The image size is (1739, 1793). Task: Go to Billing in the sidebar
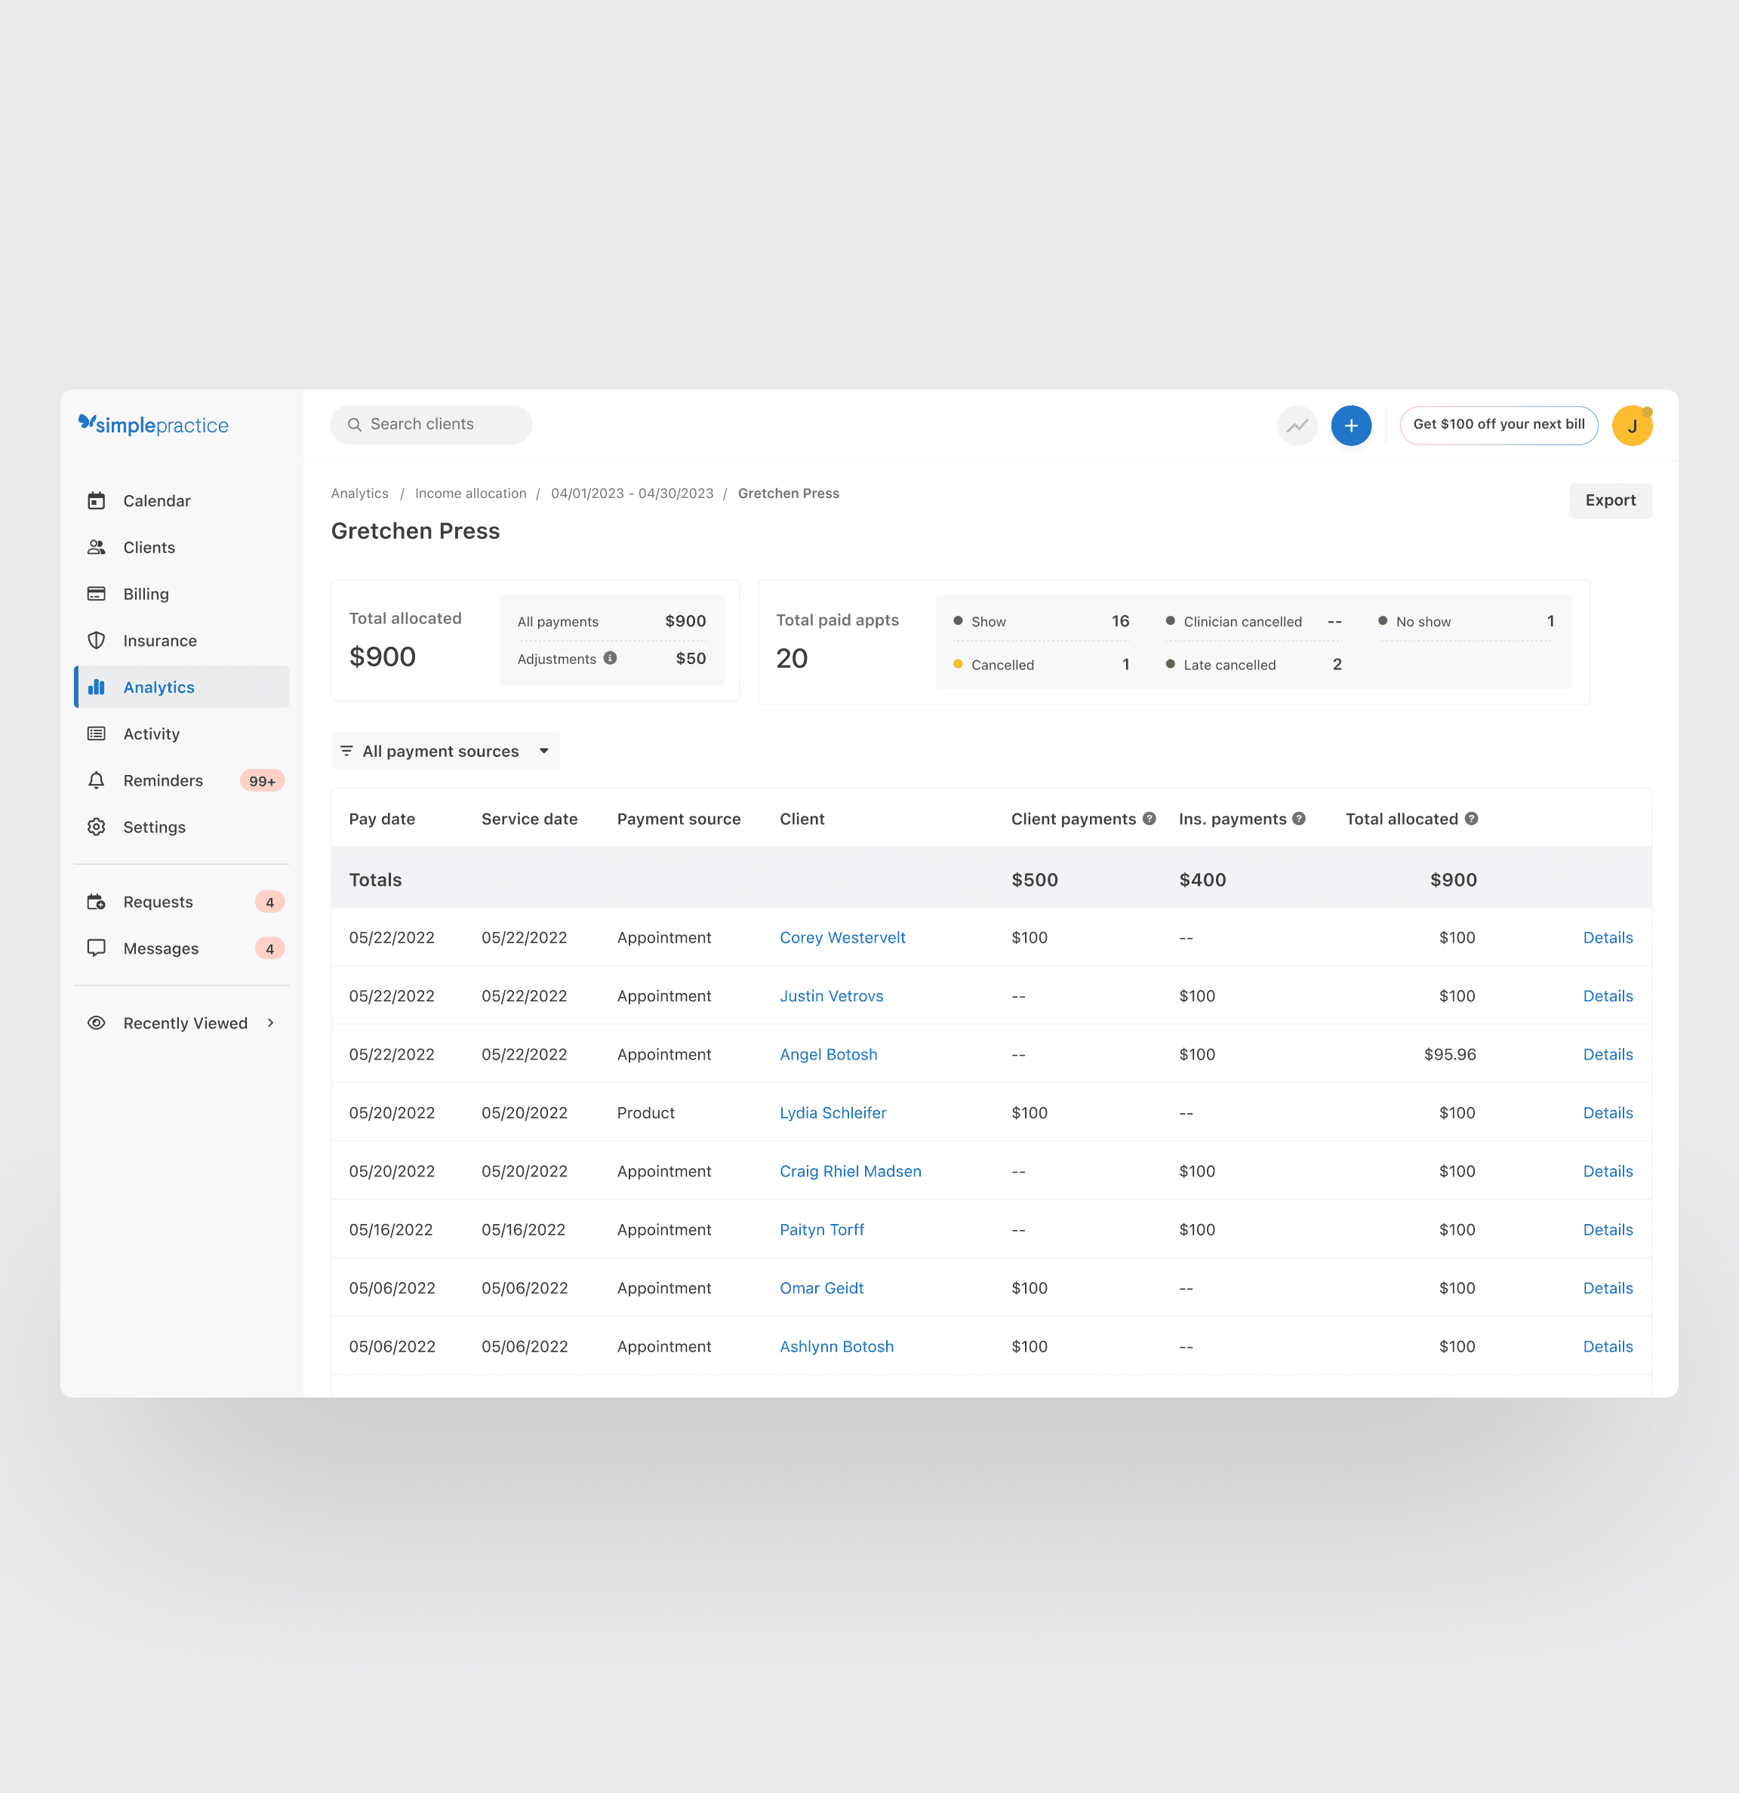pyautogui.click(x=146, y=594)
